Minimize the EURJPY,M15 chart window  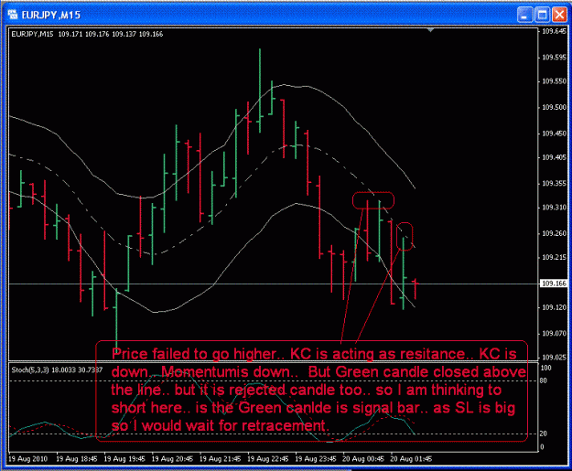point(524,15)
